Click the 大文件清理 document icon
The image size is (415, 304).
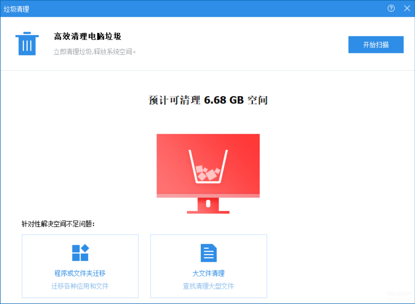click(209, 253)
